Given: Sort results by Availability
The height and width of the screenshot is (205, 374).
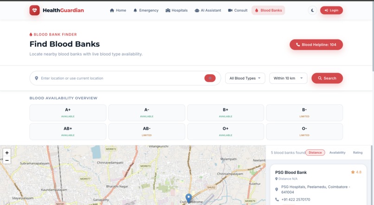Looking at the screenshot, I should (x=337, y=153).
